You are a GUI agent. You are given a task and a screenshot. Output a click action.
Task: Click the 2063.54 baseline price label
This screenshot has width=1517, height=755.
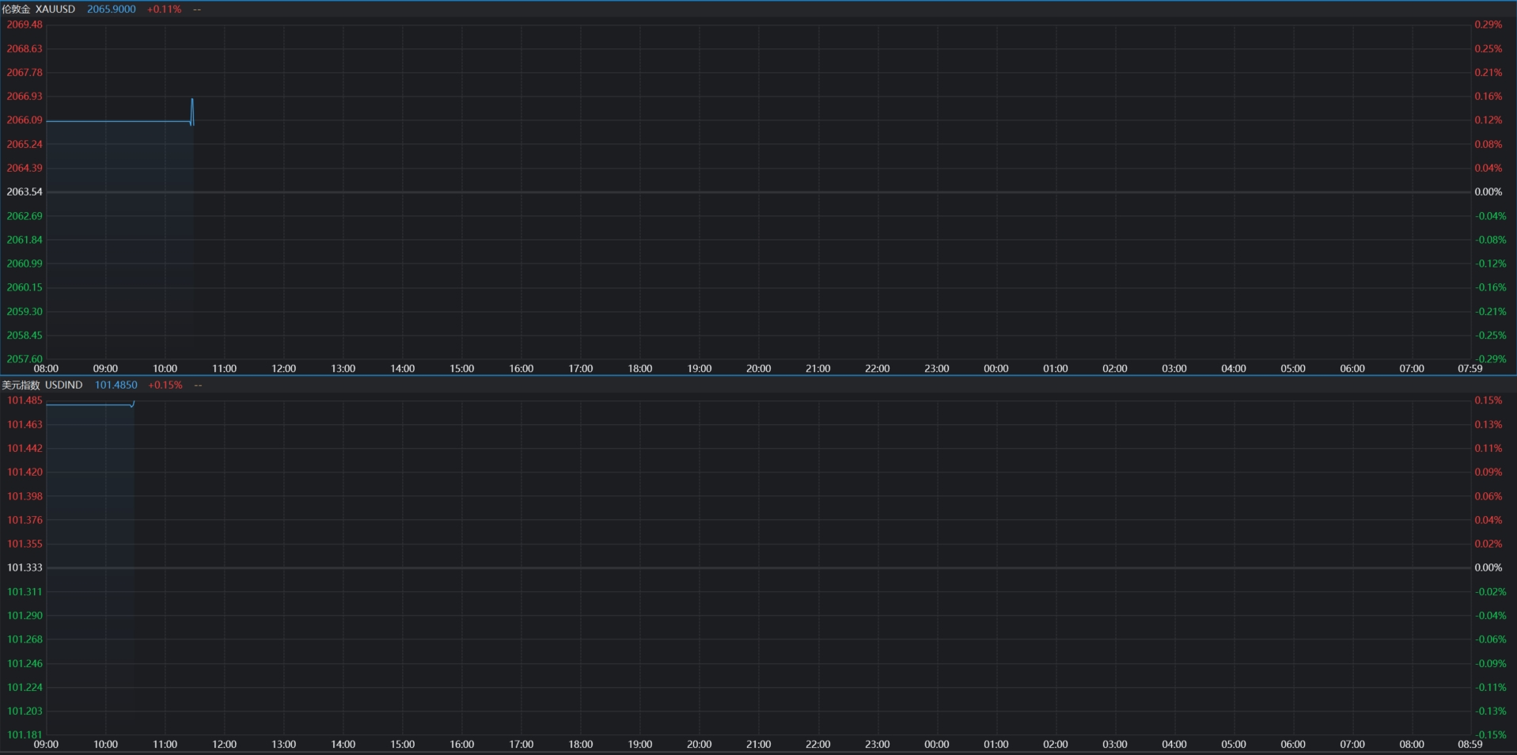(x=25, y=192)
